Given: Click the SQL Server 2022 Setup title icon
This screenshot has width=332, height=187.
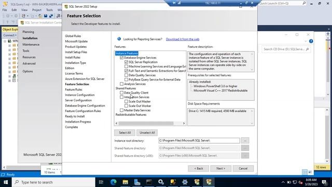Looking at the screenshot, I should coord(66,7).
